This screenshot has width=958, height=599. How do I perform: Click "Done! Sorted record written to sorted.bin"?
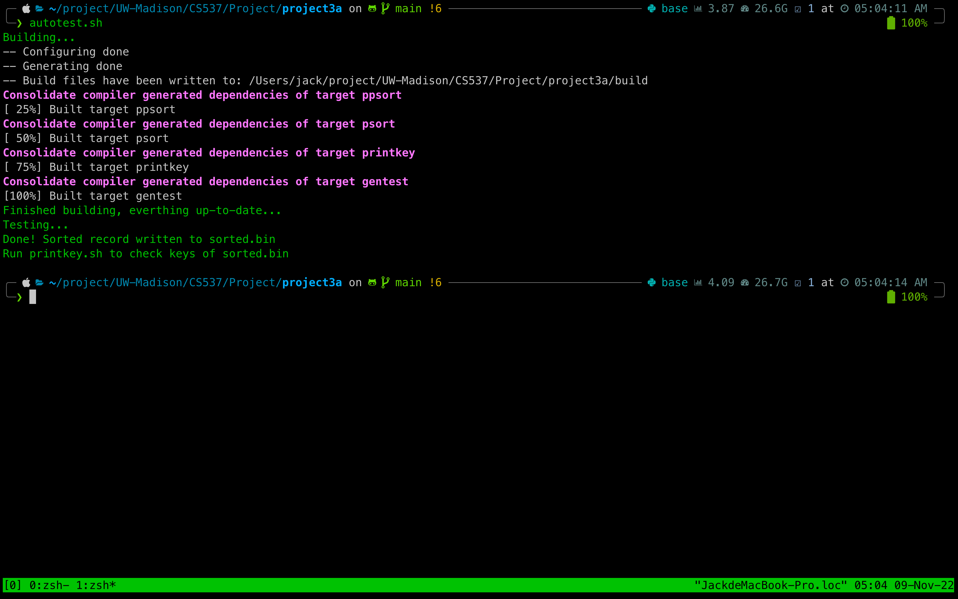[139, 239]
